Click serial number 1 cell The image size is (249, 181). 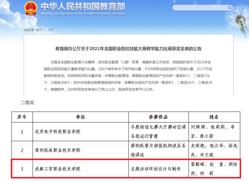pos(22,132)
